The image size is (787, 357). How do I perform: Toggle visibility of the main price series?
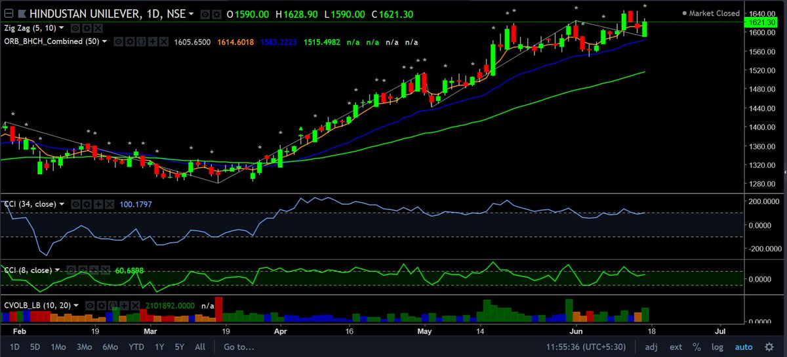(x=205, y=14)
